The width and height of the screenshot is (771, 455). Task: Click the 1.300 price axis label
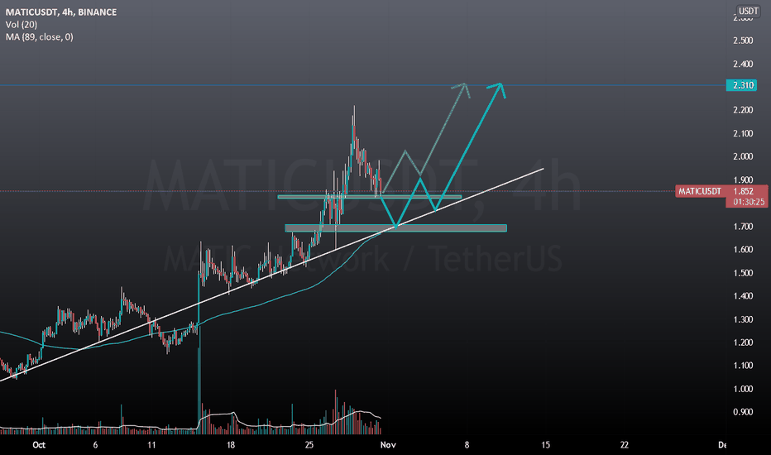click(x=743, y=319)
